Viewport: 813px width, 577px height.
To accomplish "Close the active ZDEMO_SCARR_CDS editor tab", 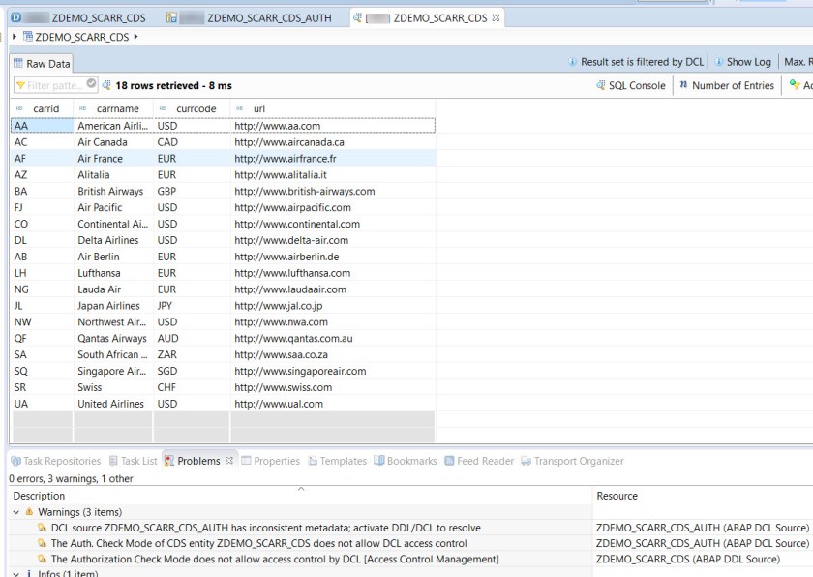I will [x=497, y=17].
